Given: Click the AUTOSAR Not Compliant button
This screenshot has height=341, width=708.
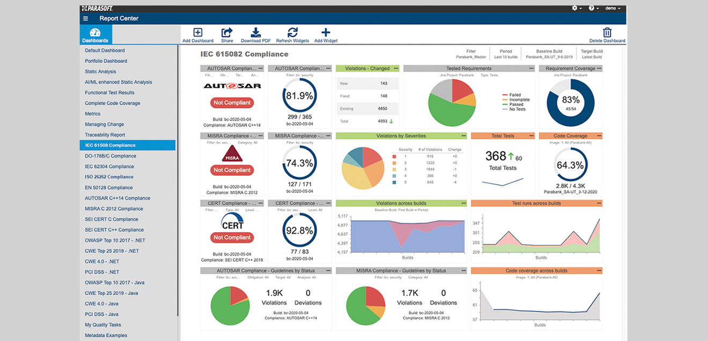Looking at the screenshot, I should coord(232,102).
